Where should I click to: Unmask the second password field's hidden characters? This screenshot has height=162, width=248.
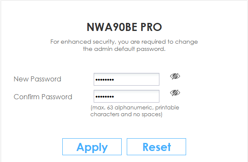click(x=175, y=93)
